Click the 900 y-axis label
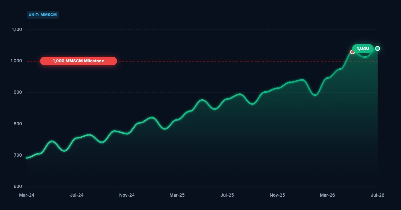This screenshot has height=210, width=401. point(18,92)
